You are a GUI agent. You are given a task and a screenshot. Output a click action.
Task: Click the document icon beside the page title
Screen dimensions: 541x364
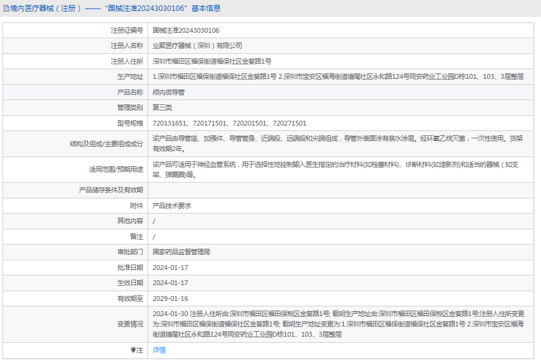[6, 8]
